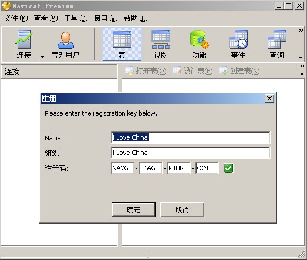Screen dimensions: 307x260
Task: Click the 组织 organization input field
Action: click(x=191, y=153)
